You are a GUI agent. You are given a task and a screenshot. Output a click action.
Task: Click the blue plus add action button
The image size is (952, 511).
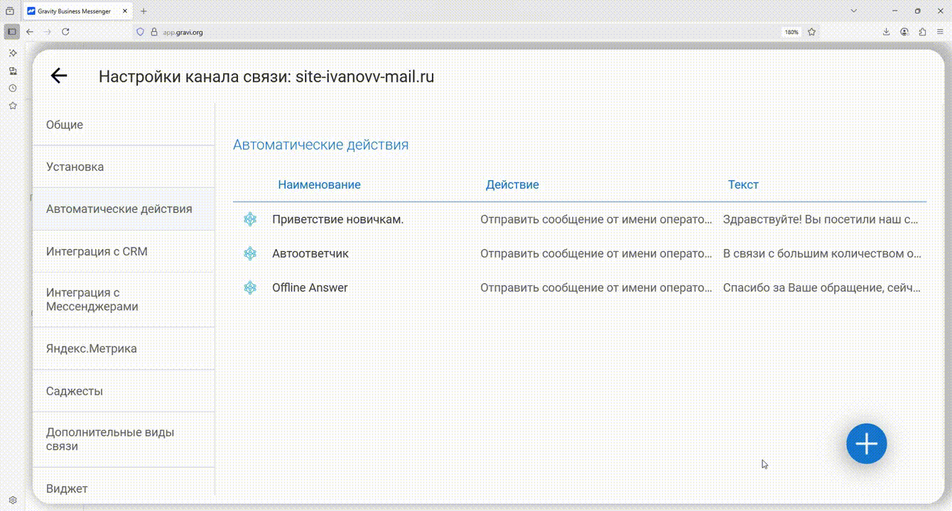[x=866, y=444]
